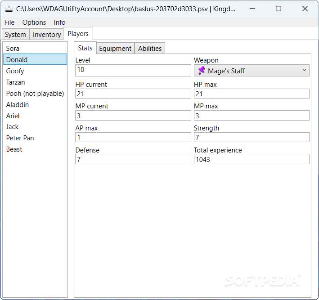Open the Options menu

(x=34, y=22)
